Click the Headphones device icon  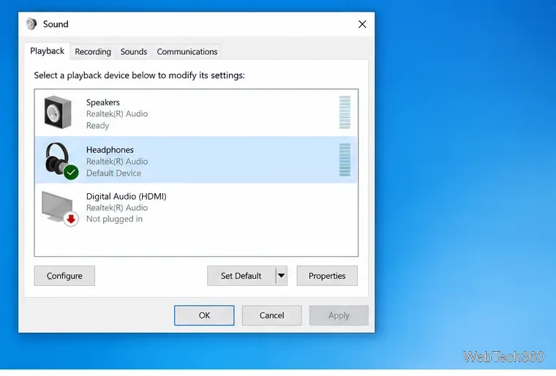(57, 159)
